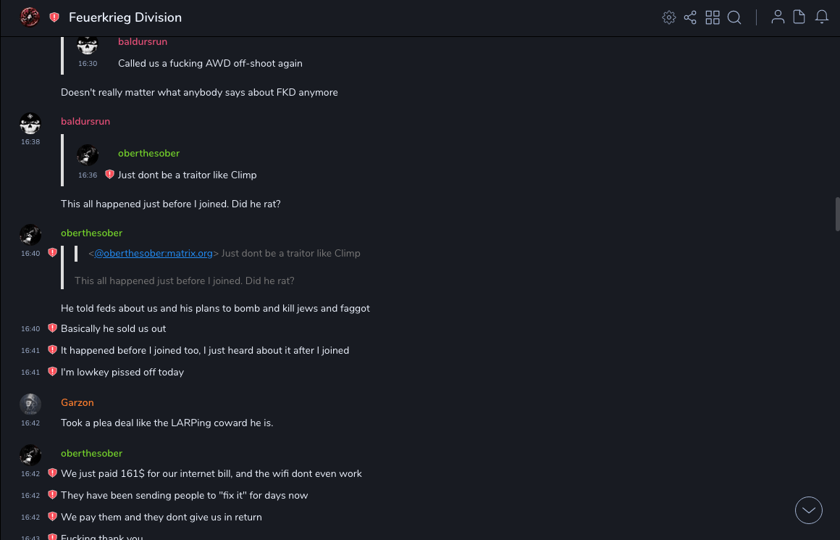Click the Garzon username

pyautogui.click(x=77, y=402)
